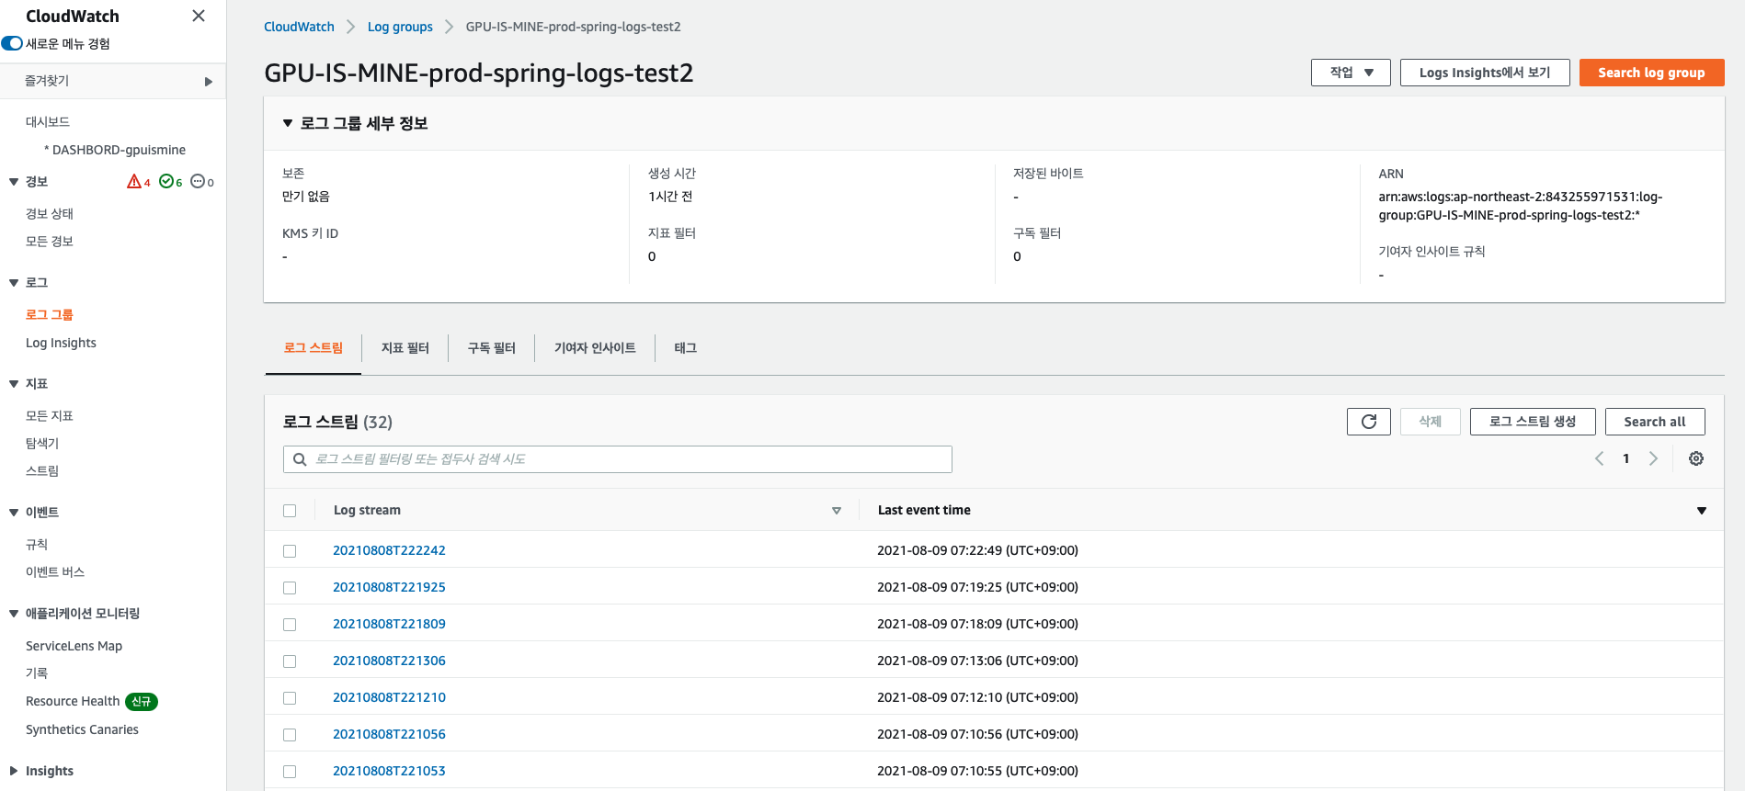Open log stream 20210808T221210
Image resolution: width=1745 pixels, height=791 pixels.
click(x=389, y=697)
